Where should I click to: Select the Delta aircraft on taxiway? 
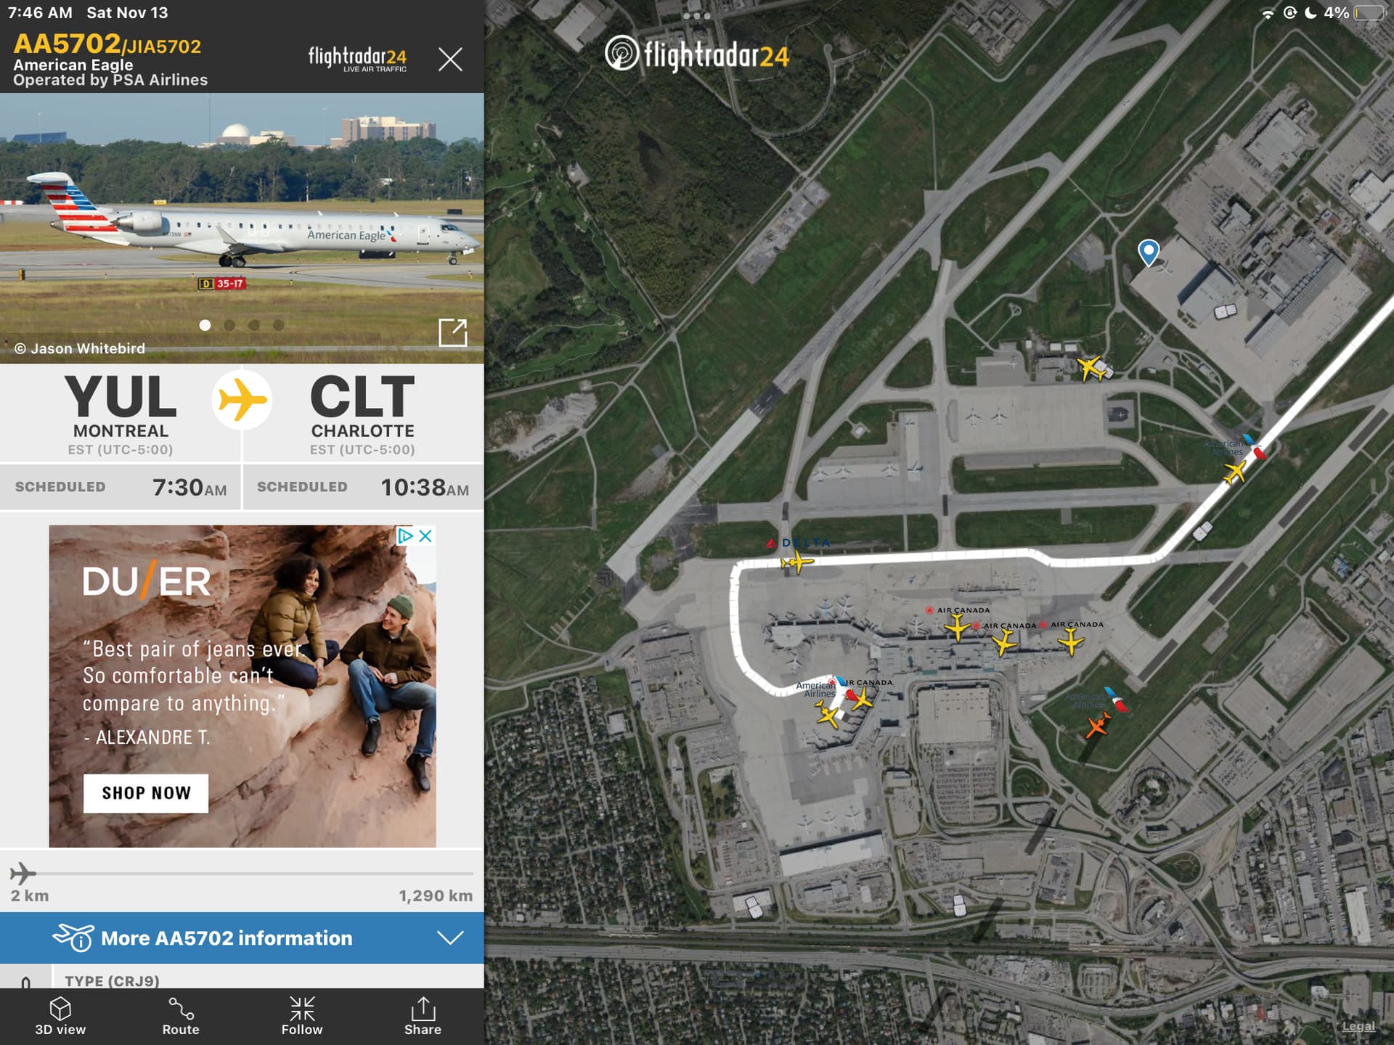(x=796, y=562)
